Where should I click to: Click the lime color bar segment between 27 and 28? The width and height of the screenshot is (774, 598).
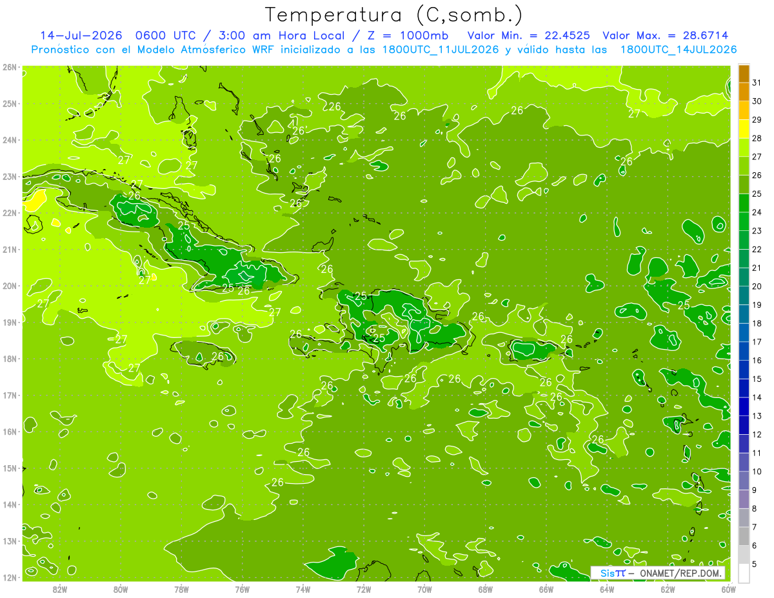(744, 148)
